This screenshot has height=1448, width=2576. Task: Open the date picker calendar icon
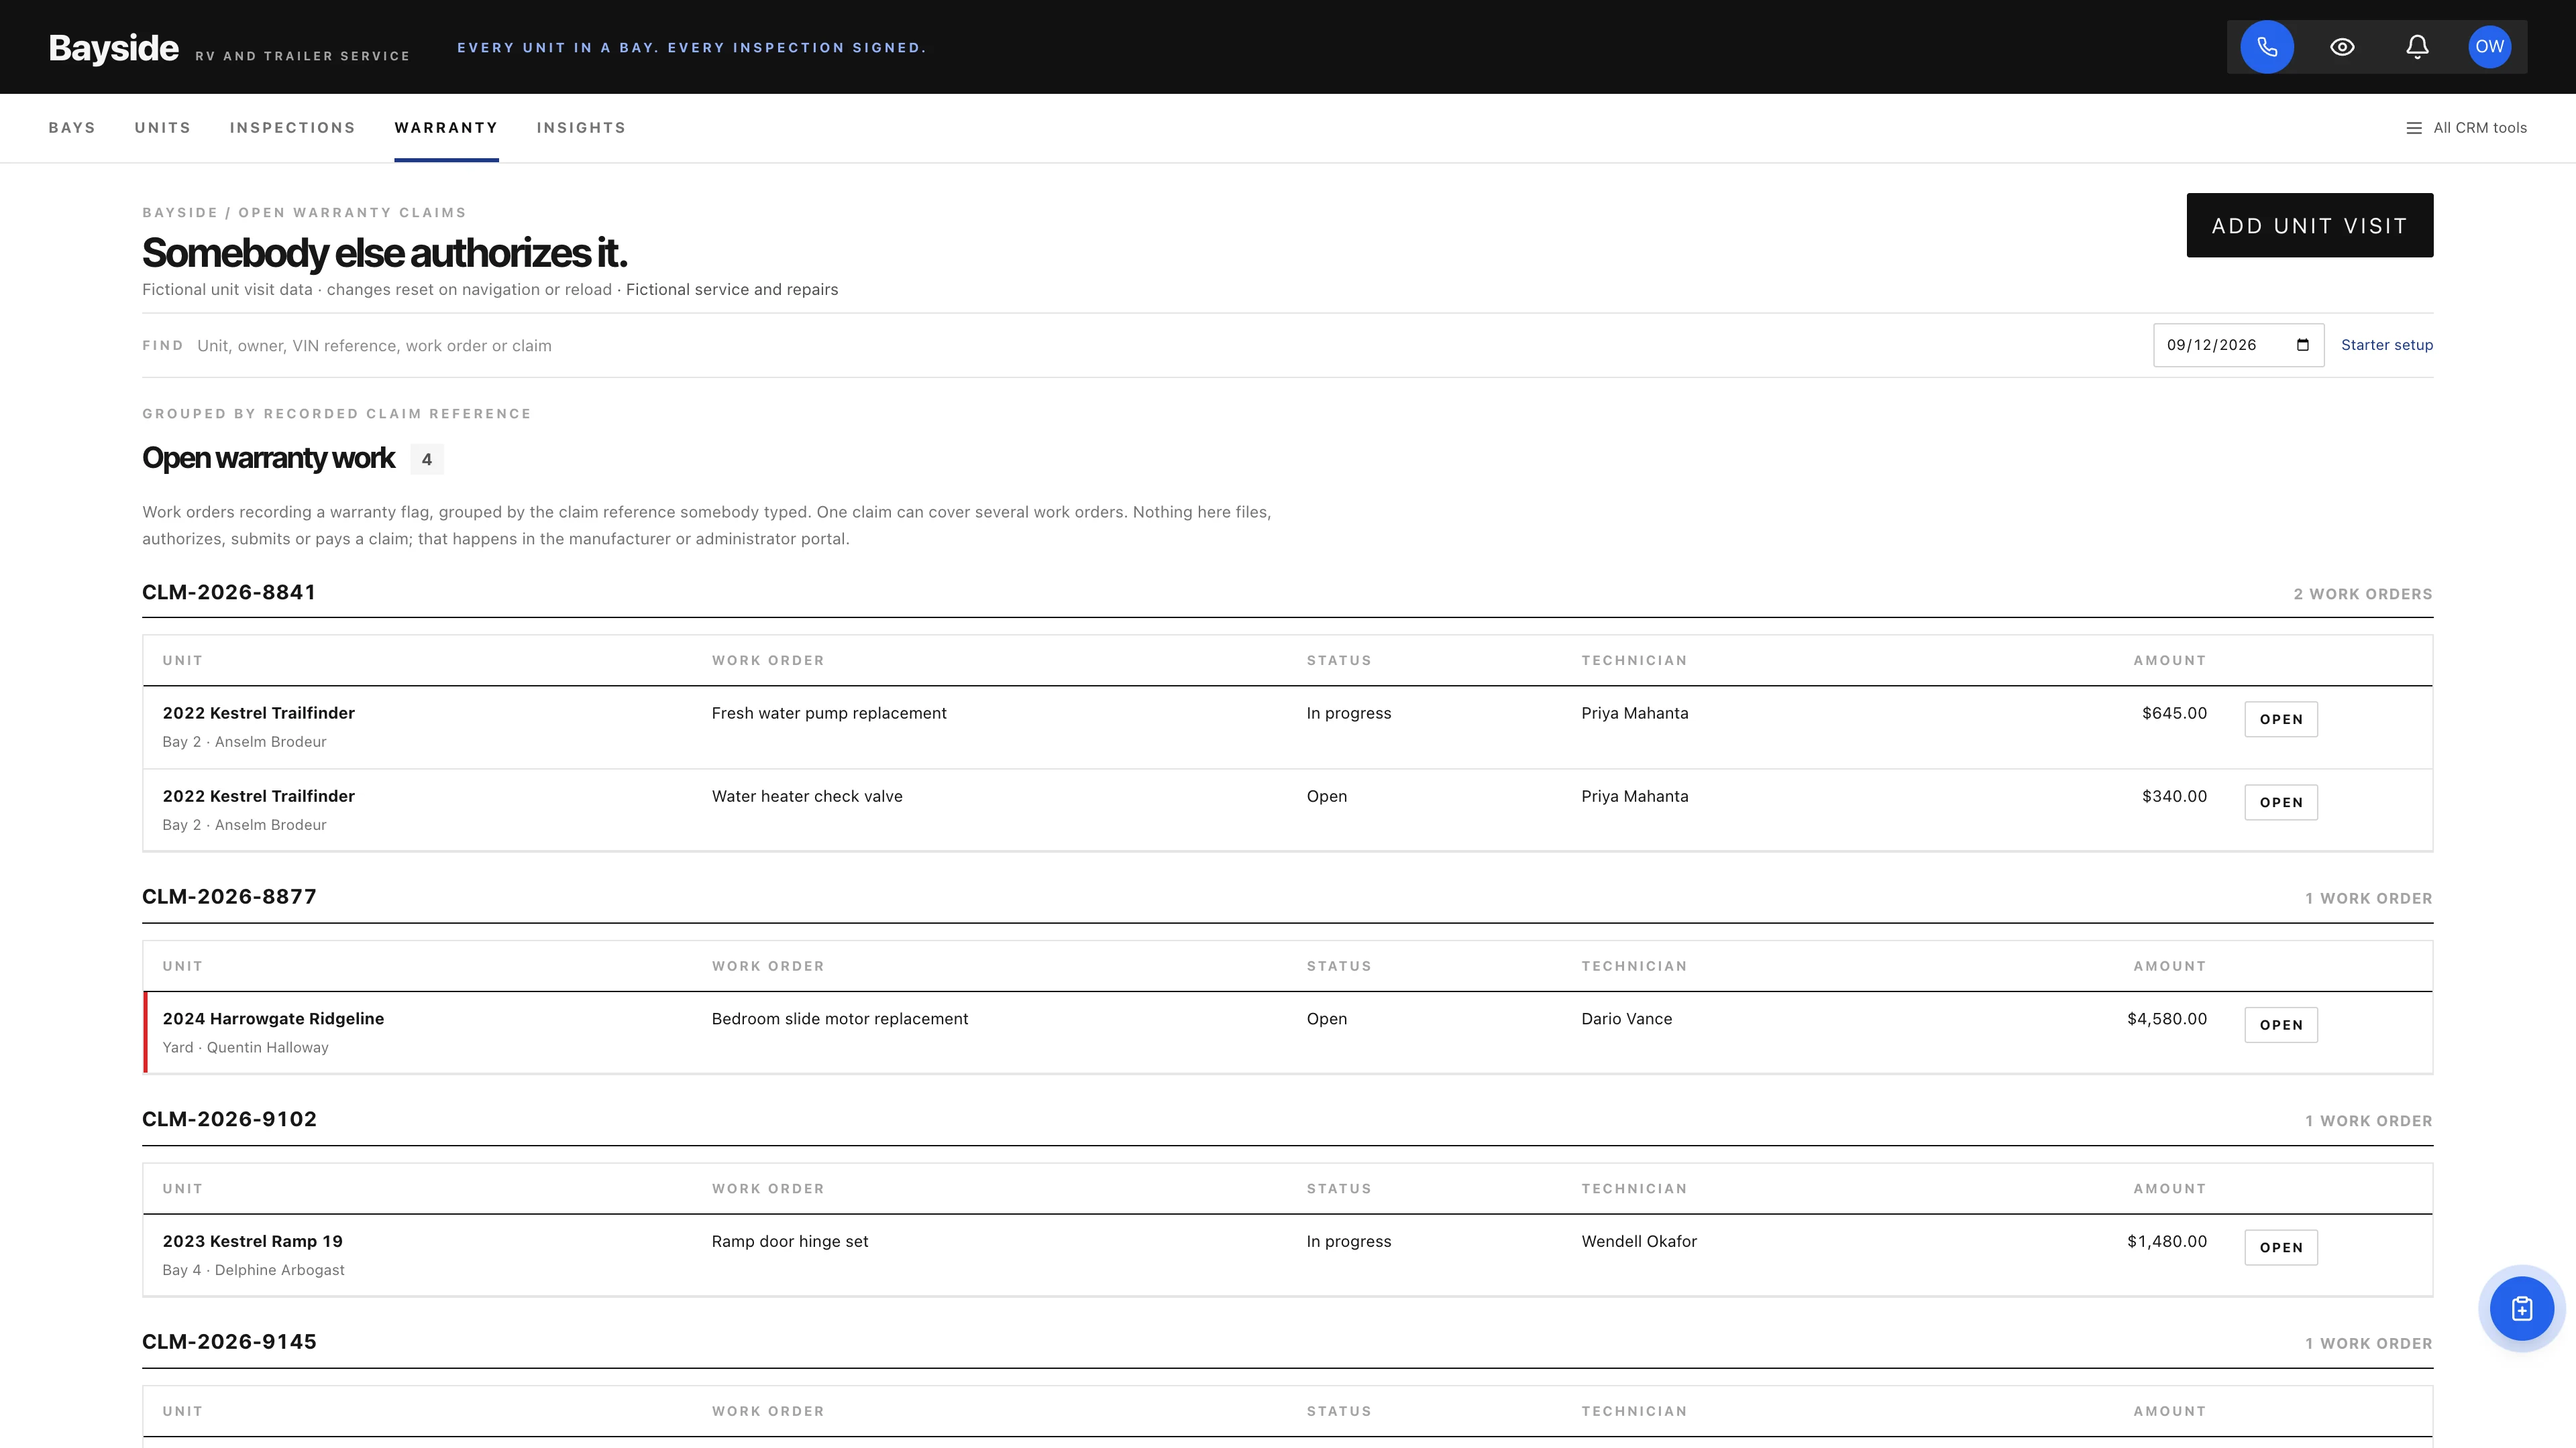(2303, 345)
